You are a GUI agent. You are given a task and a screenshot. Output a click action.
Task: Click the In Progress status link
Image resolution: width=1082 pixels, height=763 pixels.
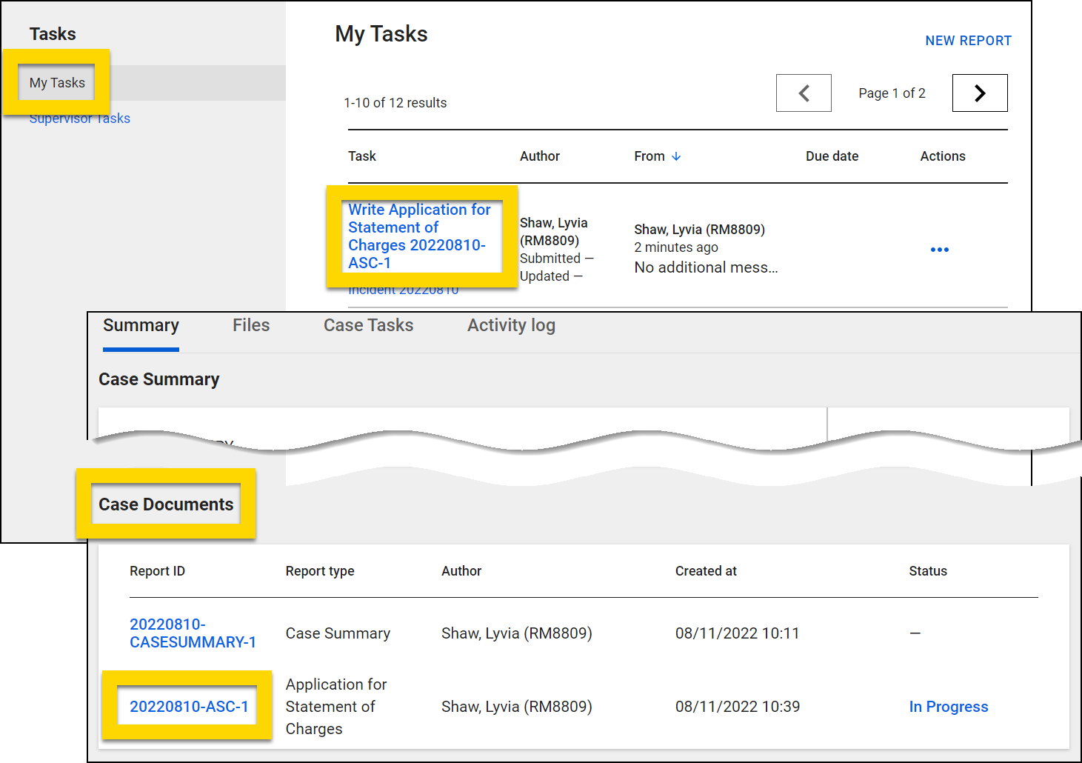point(948,706)
